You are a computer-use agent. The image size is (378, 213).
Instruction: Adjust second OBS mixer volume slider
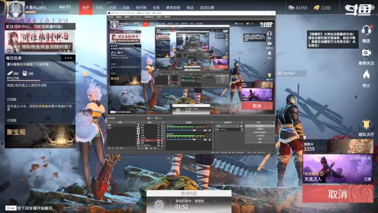coord(185,140)
